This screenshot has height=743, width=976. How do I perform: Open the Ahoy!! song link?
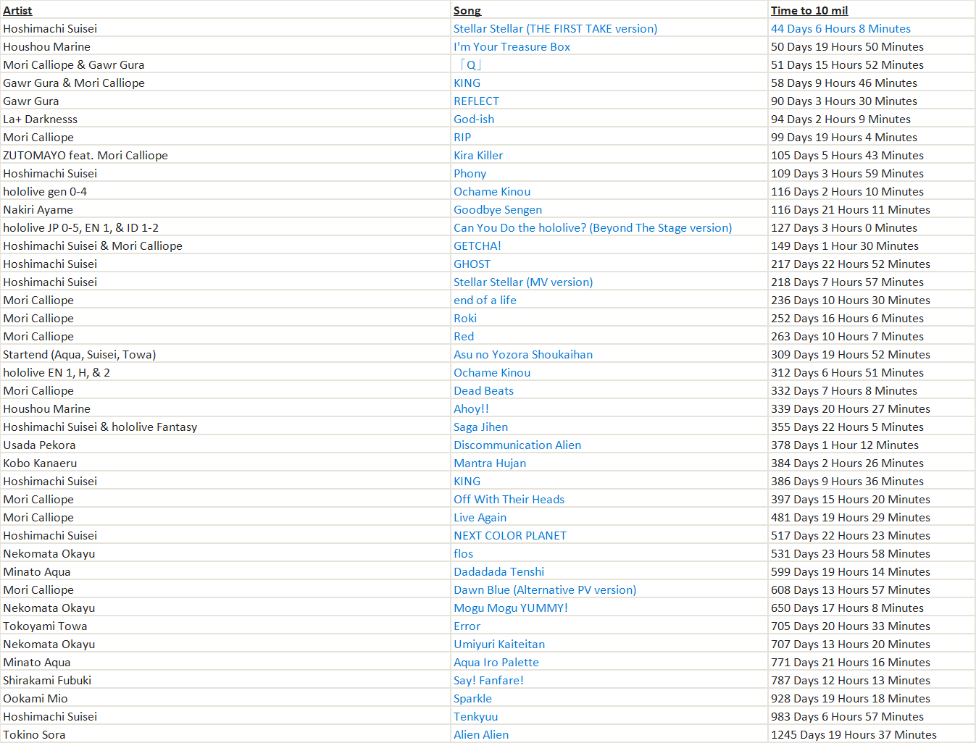[471, 409]
